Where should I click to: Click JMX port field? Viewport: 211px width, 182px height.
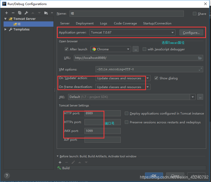[x=103, y=131]
